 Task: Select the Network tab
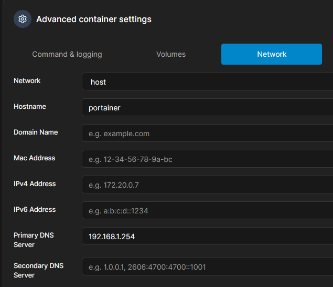272,54
